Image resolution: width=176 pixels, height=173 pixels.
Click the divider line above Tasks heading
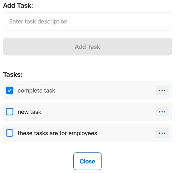point(87,63)
